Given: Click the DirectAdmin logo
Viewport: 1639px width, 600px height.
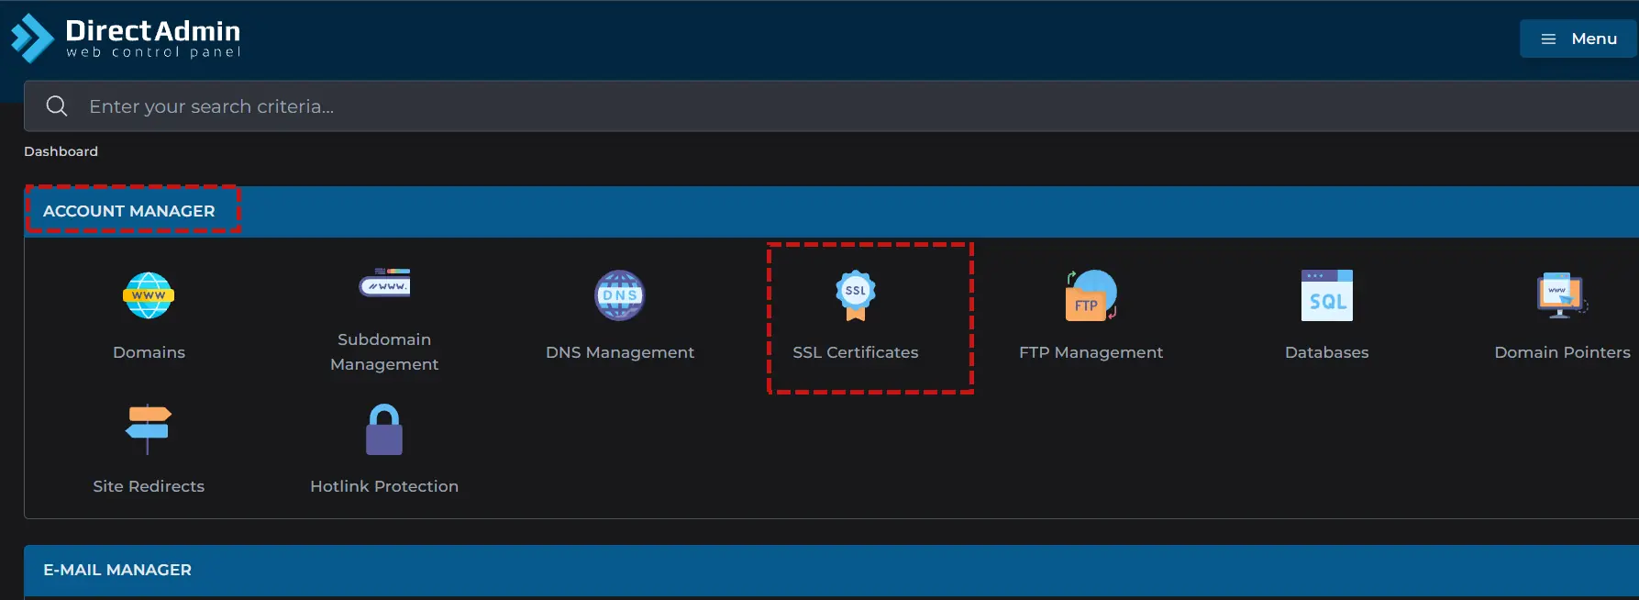Looking at the screenshot, I should [x=126, y=39].
